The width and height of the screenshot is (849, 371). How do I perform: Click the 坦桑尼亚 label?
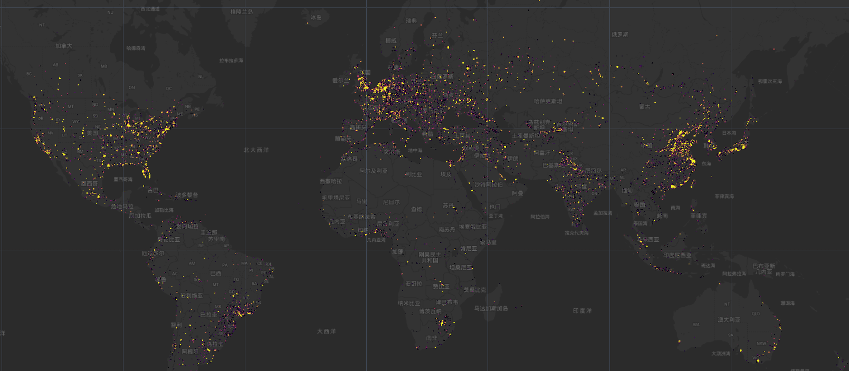[x=461, y=268]
